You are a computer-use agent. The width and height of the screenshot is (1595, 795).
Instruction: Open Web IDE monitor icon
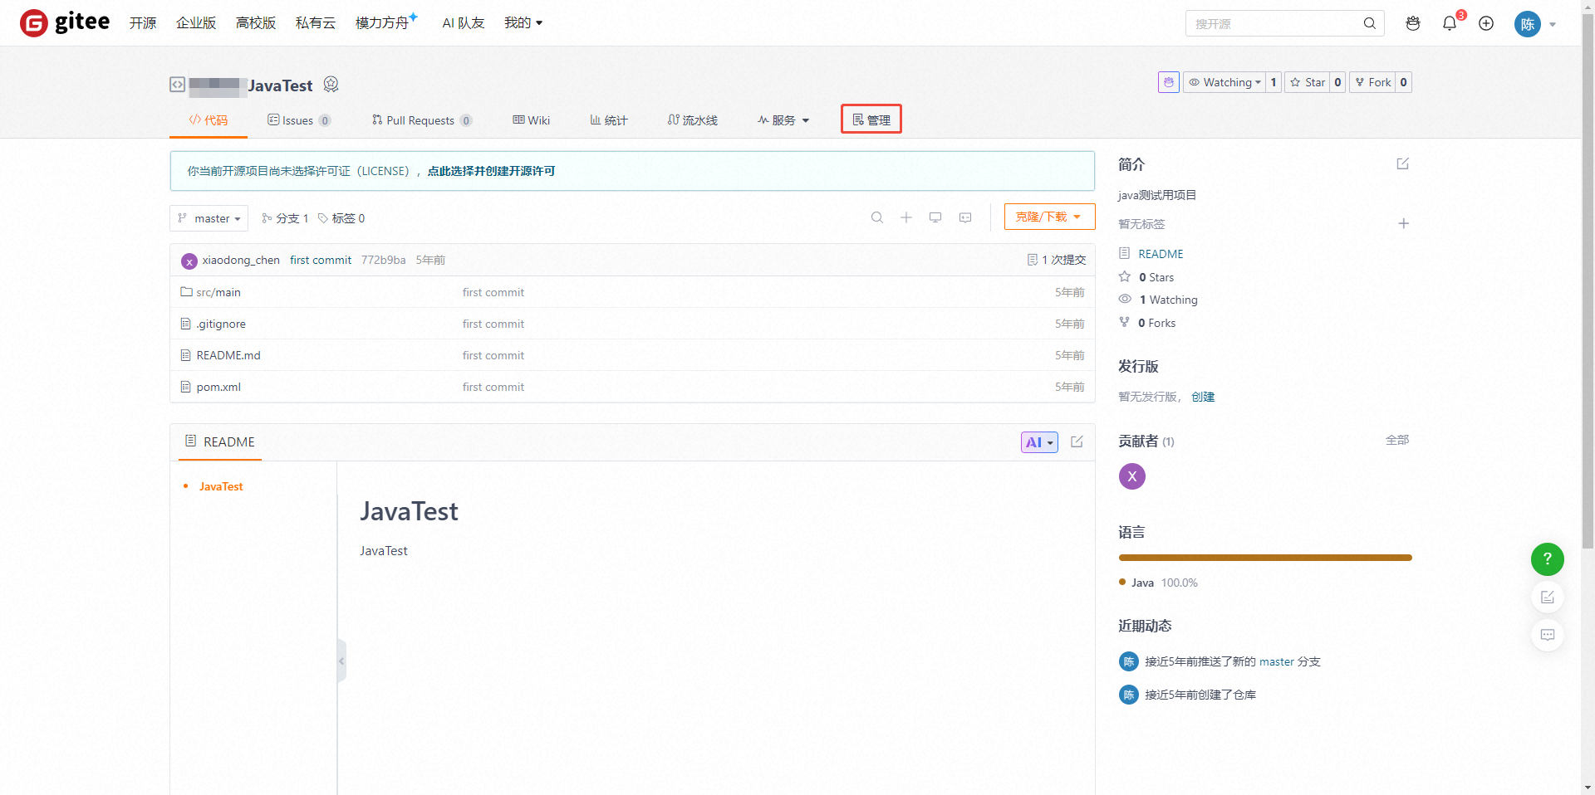click(935, 217)
